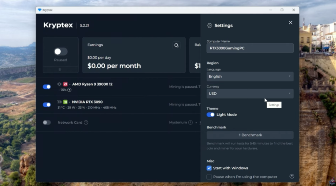
Task: Click the help icon next to Mysterium
Action: pos(190,122)
